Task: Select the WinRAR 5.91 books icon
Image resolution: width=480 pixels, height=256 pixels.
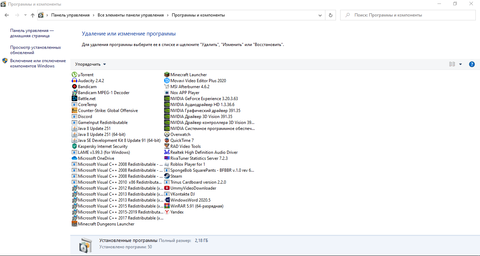Action: pyautogui.click(x=167, y=206)
